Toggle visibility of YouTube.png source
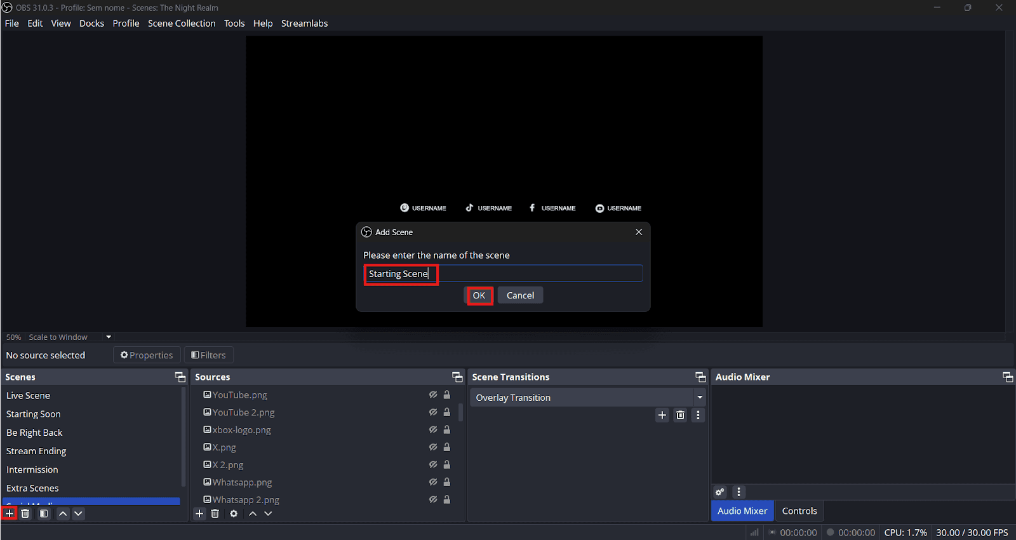 (433, 395)
